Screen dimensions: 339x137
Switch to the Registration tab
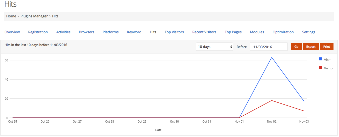[38, 32]
